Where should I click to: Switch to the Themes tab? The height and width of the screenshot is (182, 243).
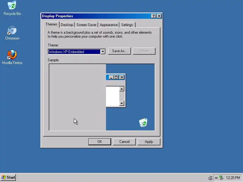click(x=51, y=25)
